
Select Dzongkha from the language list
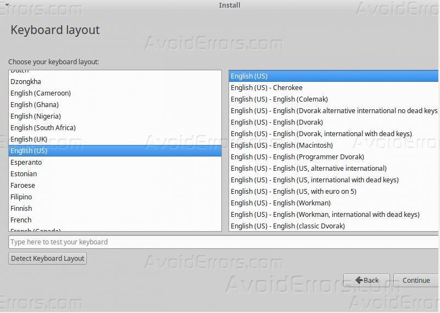pyautogui.click(x=26, y=81)
